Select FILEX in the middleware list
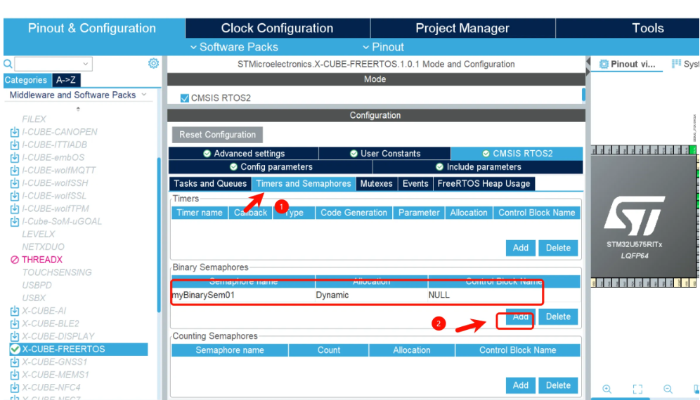The width and height of the screenshot is (700, 400). 34,119
